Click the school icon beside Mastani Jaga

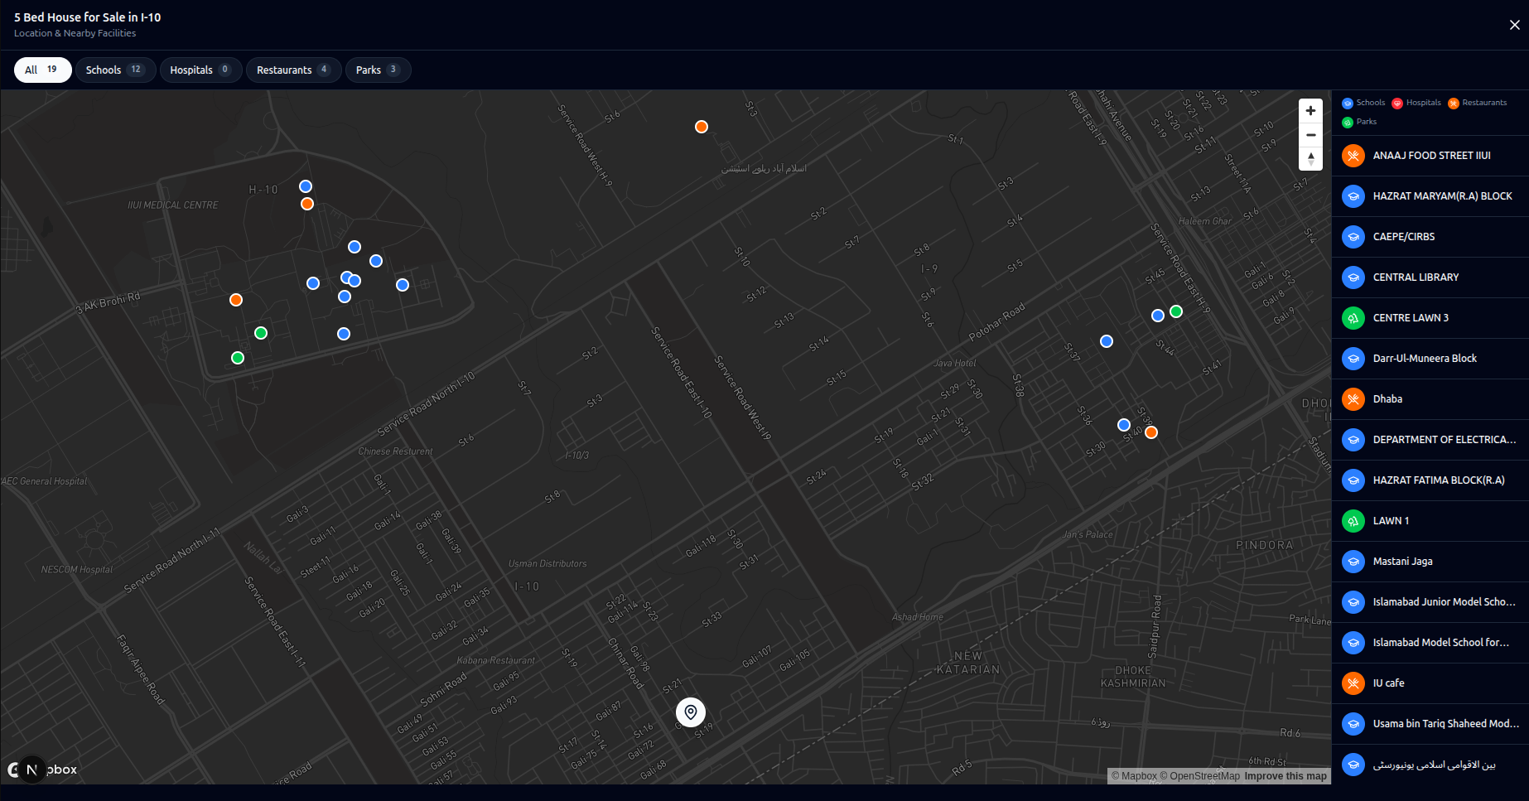point(1353,562)
